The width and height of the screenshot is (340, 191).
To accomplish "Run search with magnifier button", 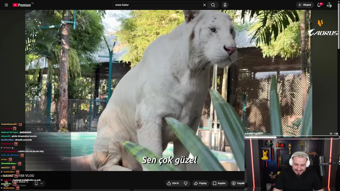I will pyautogui.click(x=213, y=5).
